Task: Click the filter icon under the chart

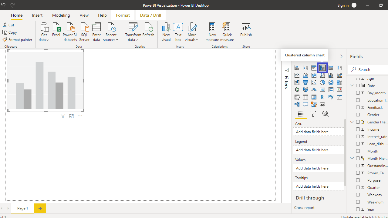Action: pos(63,116)
